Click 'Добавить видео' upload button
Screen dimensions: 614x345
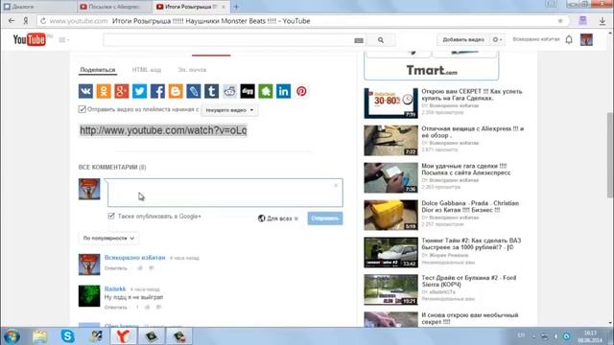463,39
